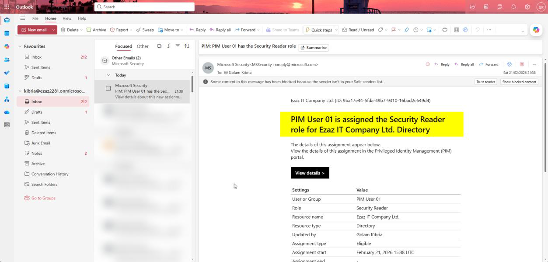Click the sort order arrows icon
Image resolution: width=548 pixels, height=262 pixels.
click(x=187, y=46)
